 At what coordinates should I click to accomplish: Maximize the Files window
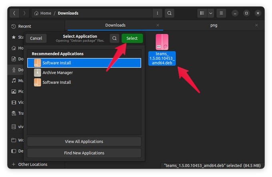pyautogui.click(x=246, y=13)
